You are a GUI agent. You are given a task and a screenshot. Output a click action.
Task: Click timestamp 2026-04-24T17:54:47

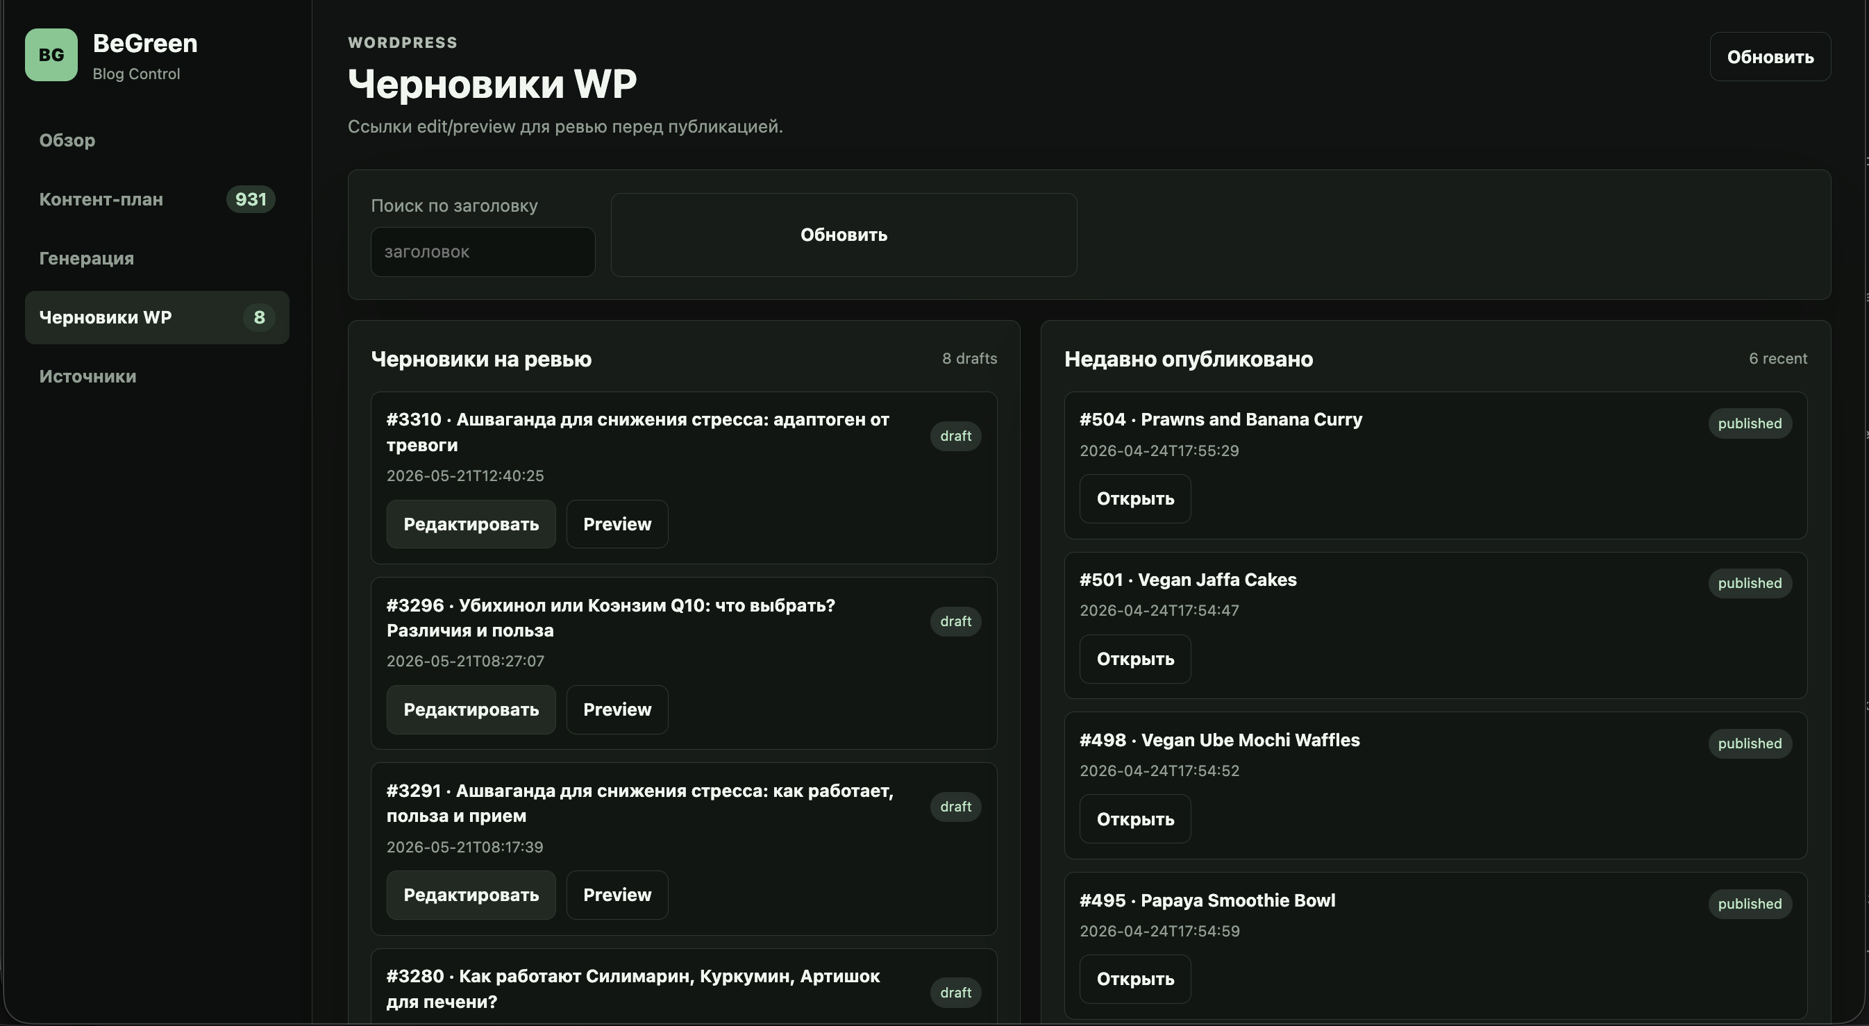tap(1159, 610)
